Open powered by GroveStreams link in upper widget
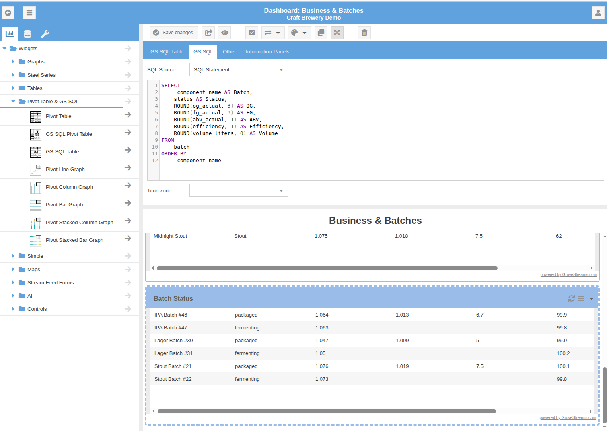Viewport: 607px width, 431px height. coord(568,274)
